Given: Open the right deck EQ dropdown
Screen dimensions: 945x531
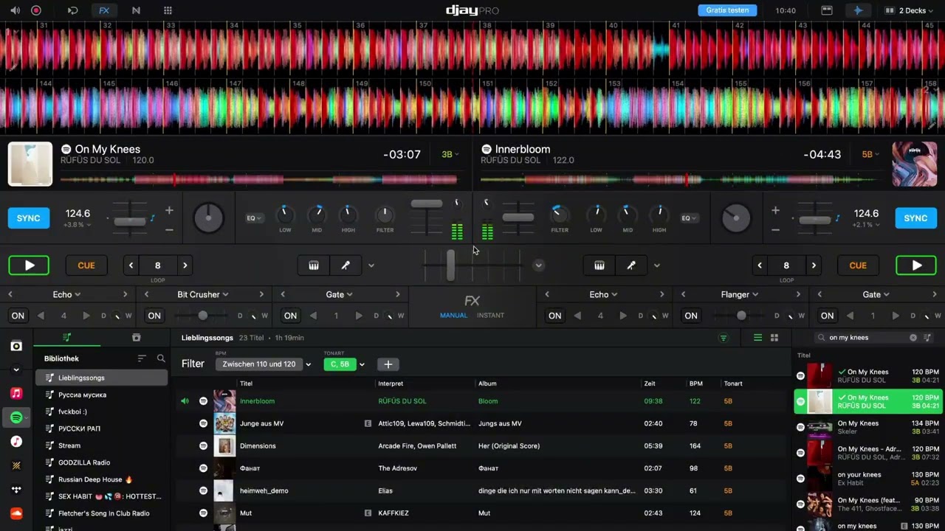Looking at the screenshot, I should pyautogui.click(x=689, y=218).
